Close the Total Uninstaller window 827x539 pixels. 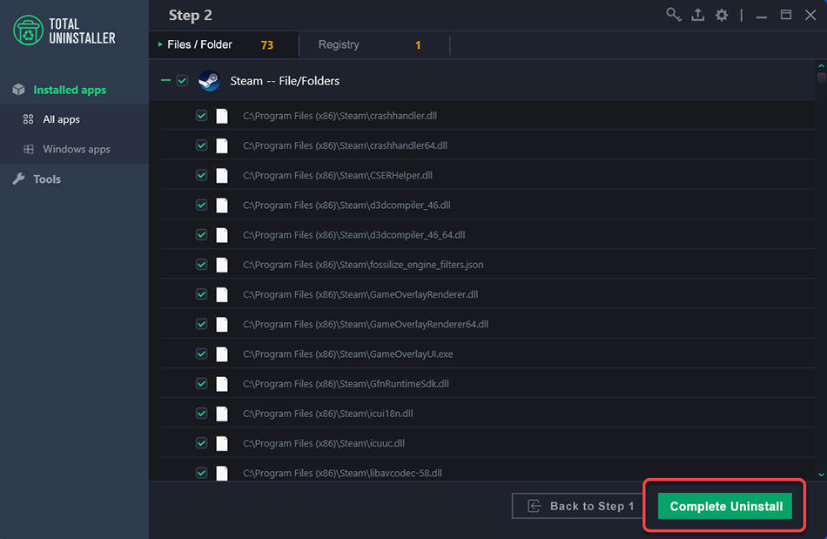pos(810,15)
